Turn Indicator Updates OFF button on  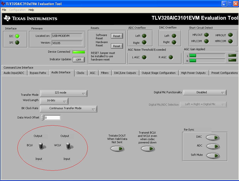[x=79, y=60]
